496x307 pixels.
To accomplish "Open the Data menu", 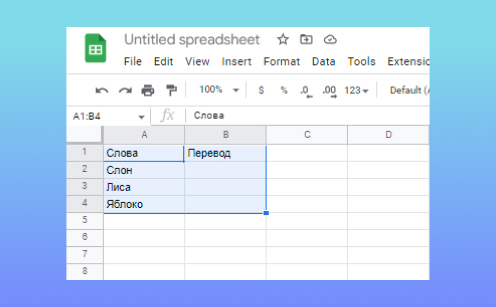I will [x=323, y=61].
